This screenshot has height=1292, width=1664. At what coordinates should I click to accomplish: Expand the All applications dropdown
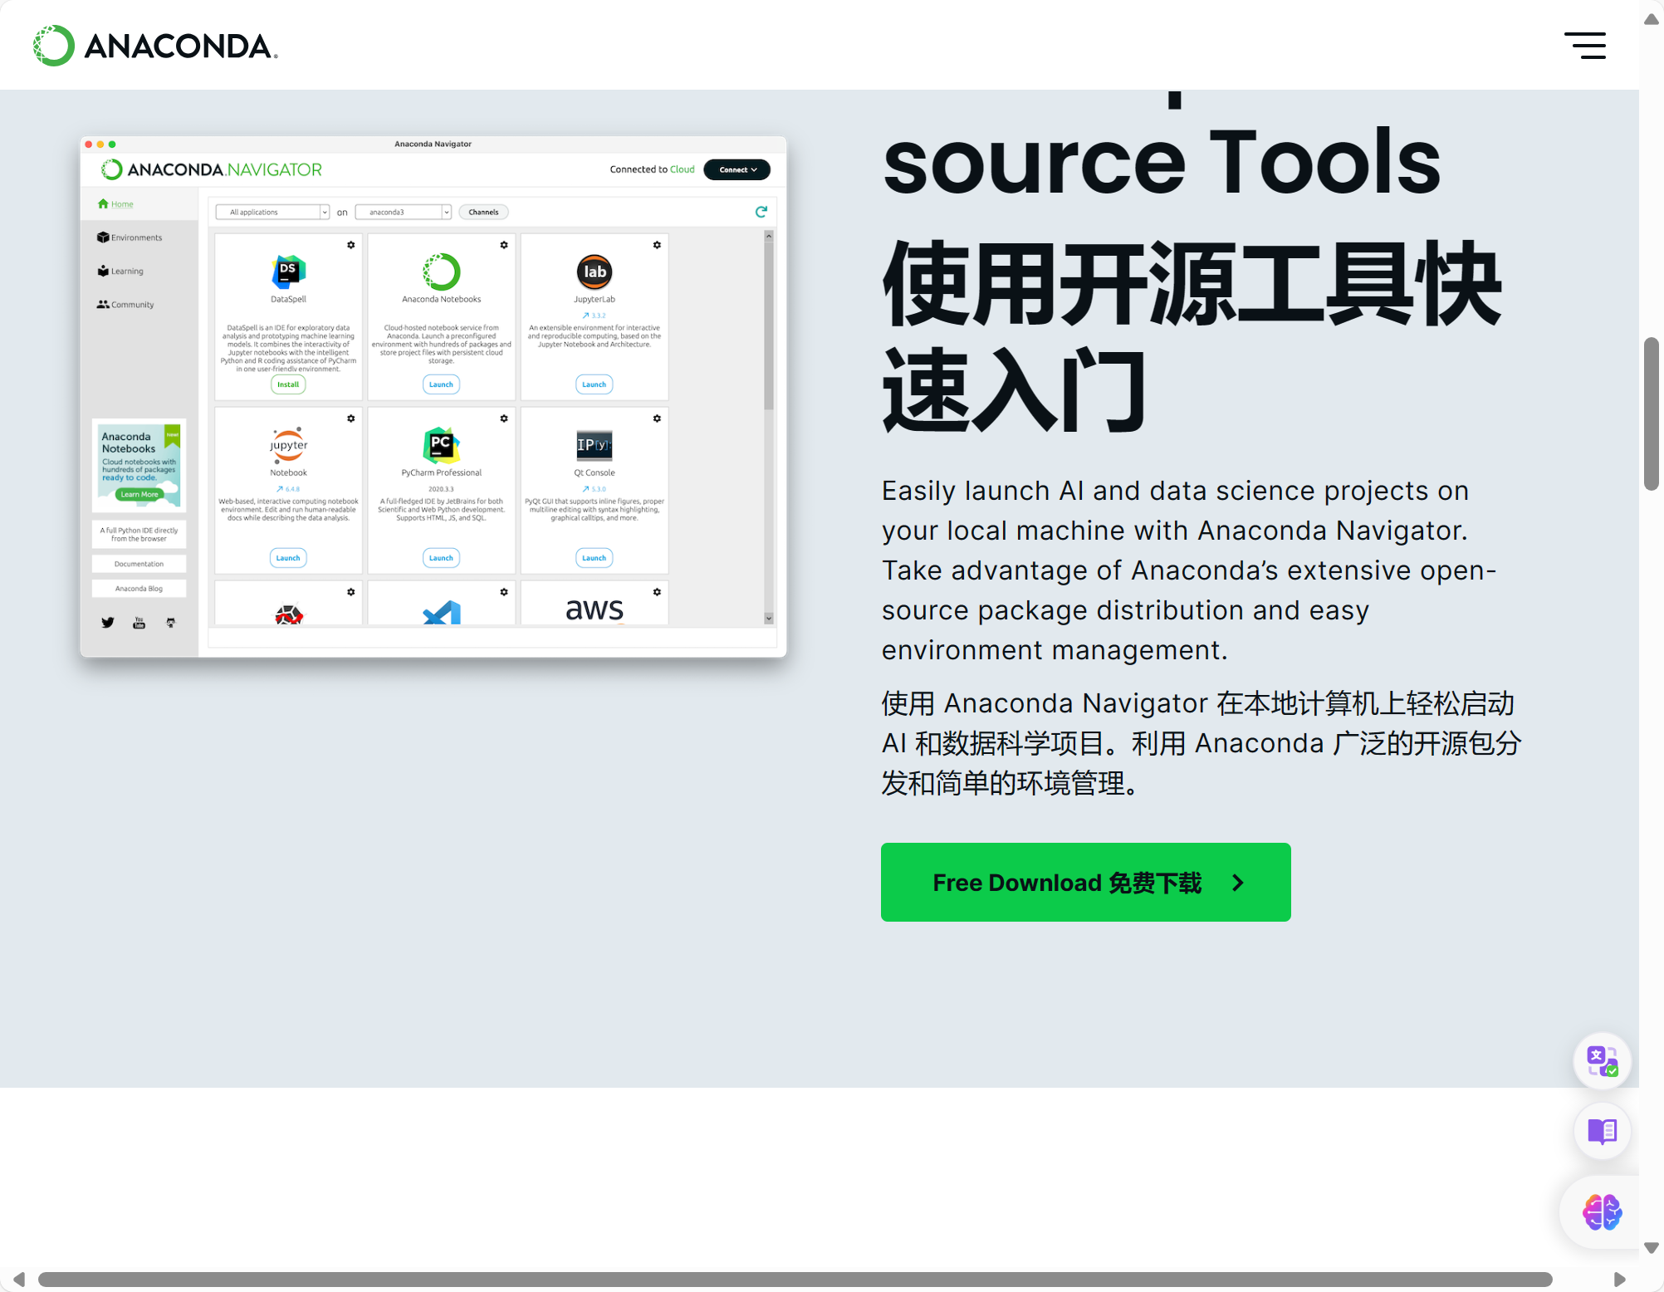(272, 213)
